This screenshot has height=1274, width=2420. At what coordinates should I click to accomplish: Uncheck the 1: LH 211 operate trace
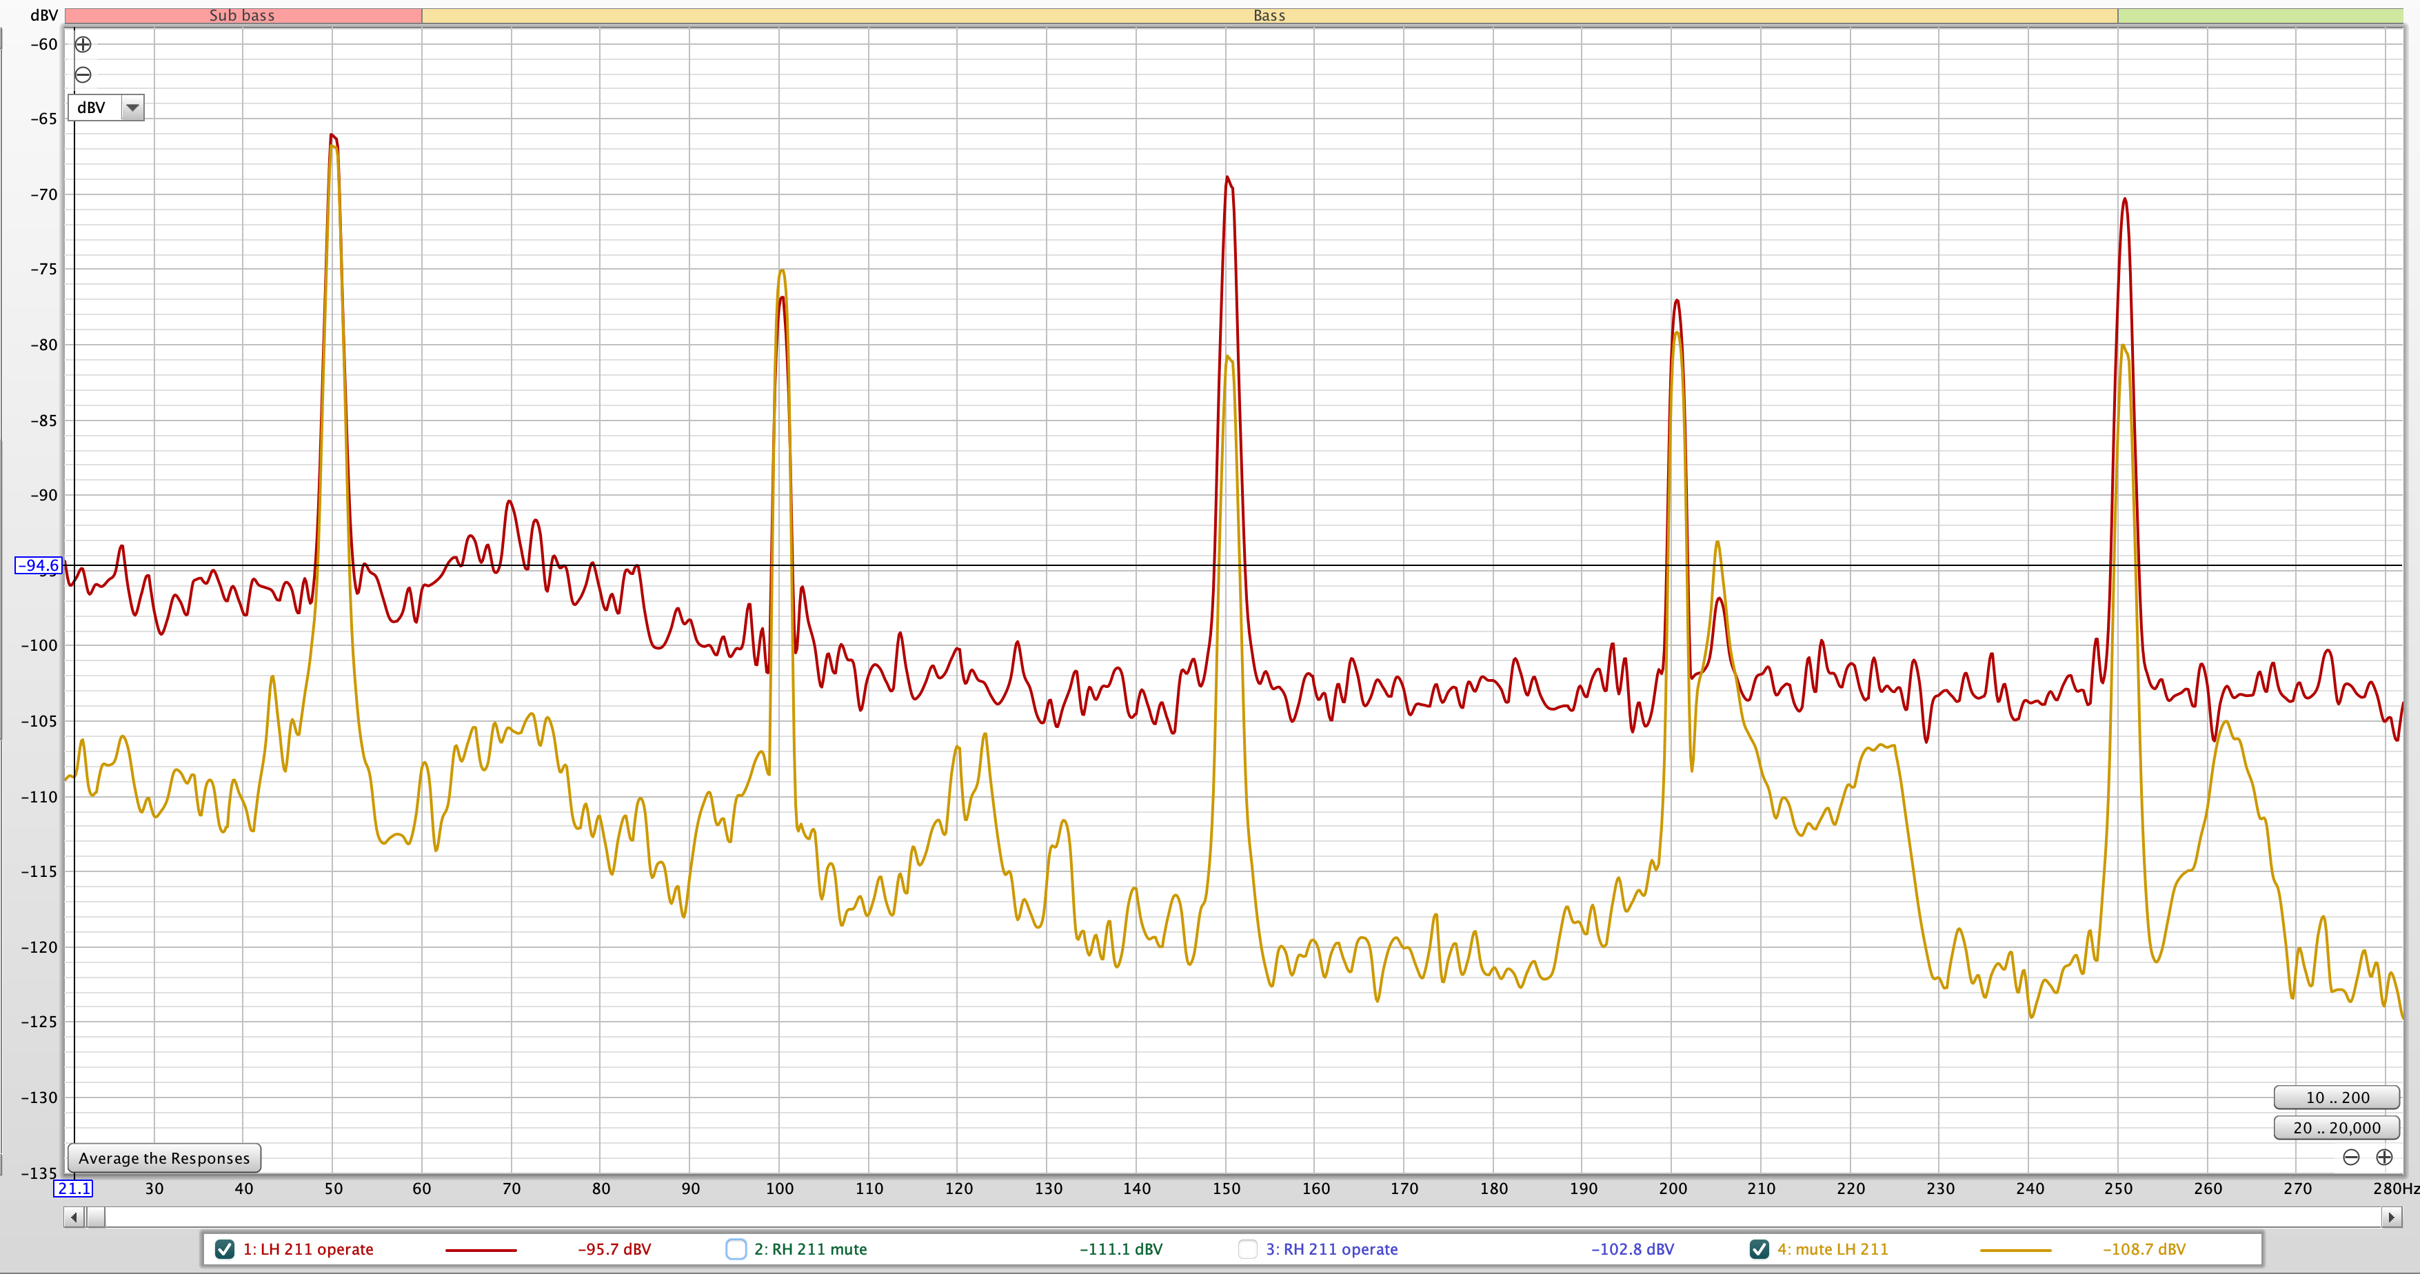[x=225, y=1248]
